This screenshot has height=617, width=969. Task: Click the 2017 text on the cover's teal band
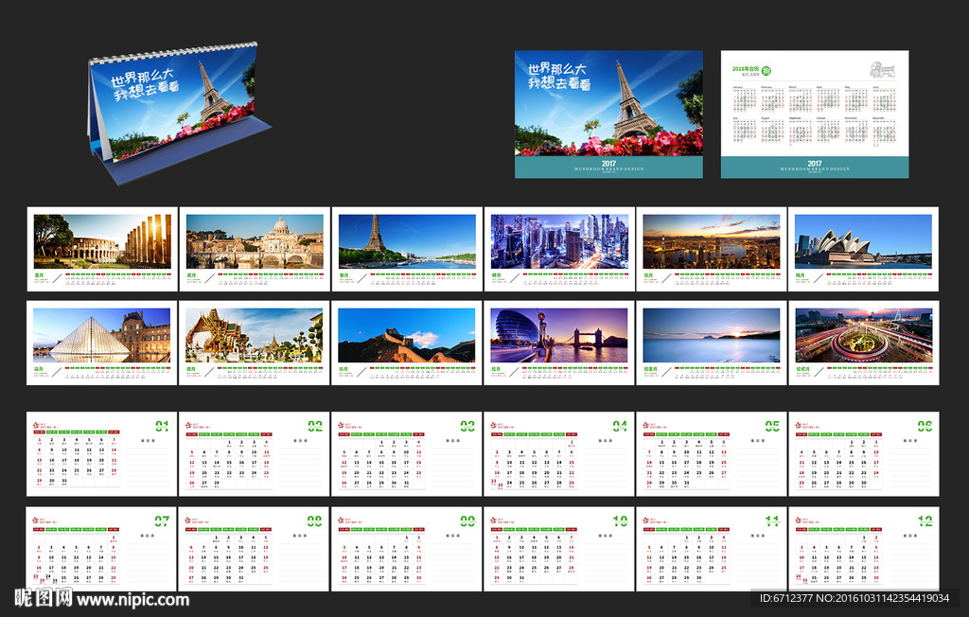coord(608,164)
